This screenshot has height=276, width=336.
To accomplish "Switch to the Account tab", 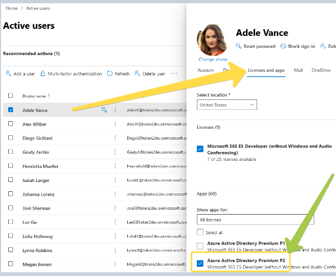I will pyautogui.click(x=206, y=70).
